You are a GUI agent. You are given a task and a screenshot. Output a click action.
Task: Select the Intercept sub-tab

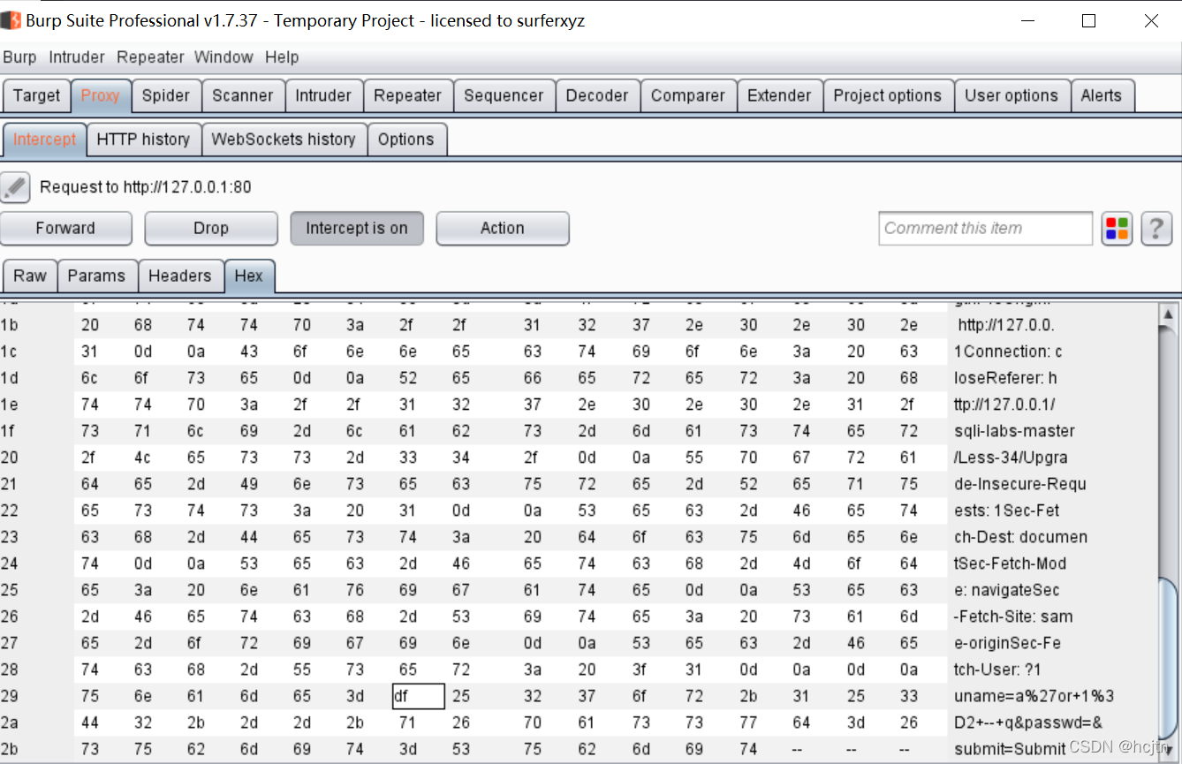45,140
